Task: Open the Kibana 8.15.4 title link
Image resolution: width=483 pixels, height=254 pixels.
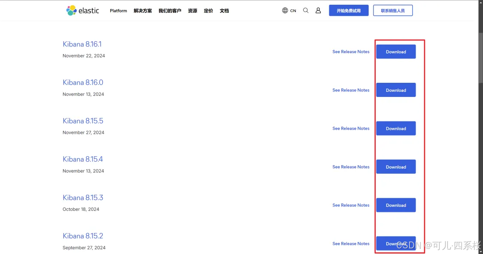Action: pyautogui.click(x=82, y=159)
